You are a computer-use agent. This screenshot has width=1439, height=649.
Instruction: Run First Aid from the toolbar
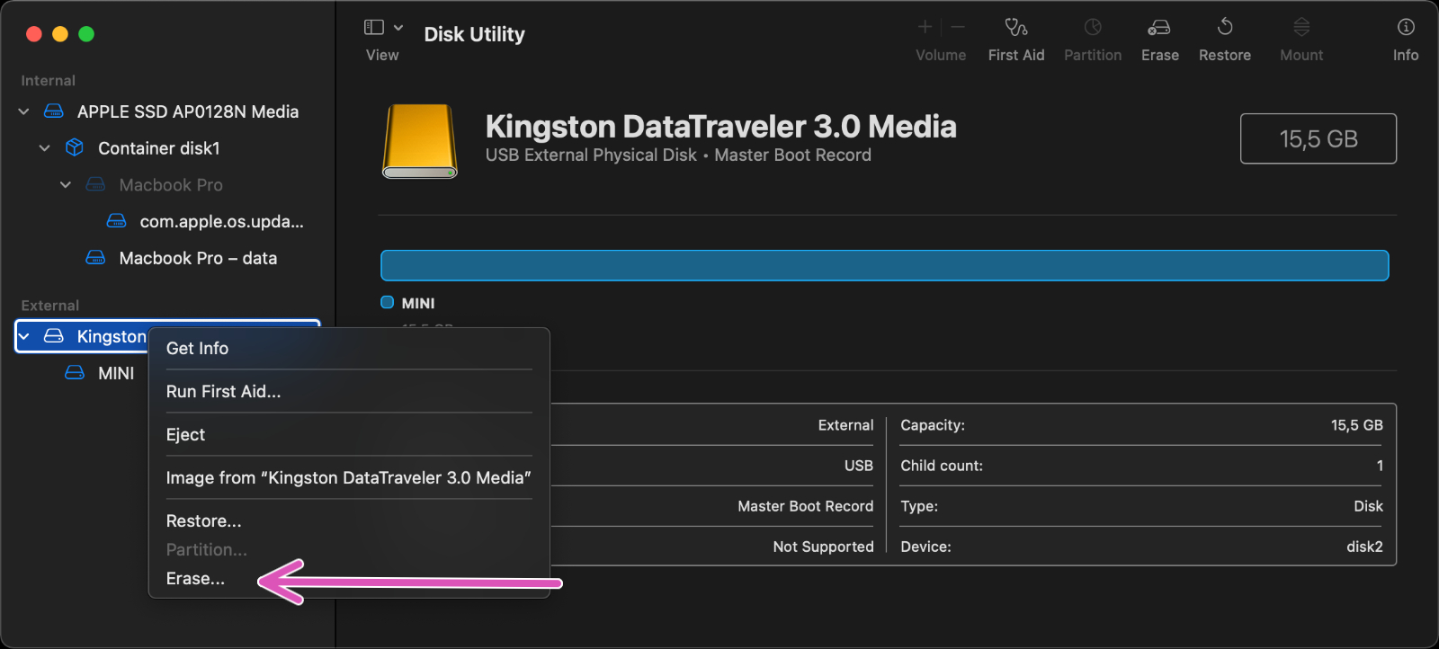click(1016, 27)
